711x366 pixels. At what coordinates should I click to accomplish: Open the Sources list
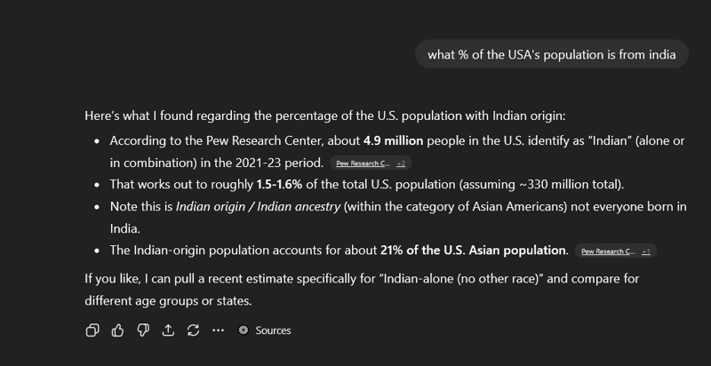tap(272, 330)
